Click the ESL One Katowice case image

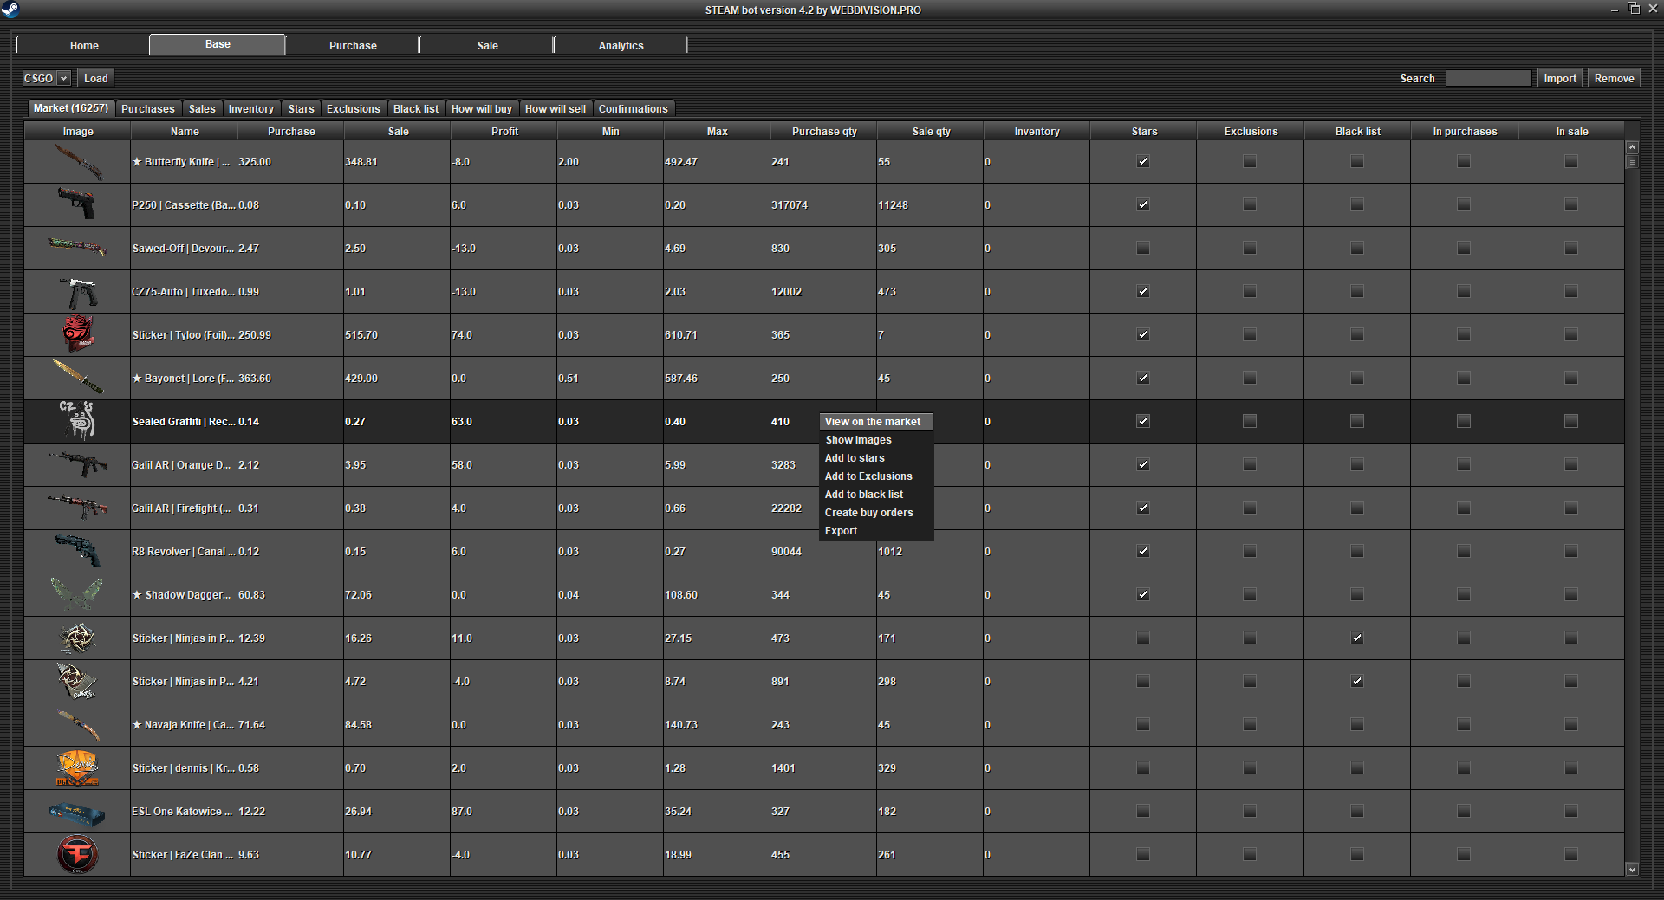[x=78, y=813]
